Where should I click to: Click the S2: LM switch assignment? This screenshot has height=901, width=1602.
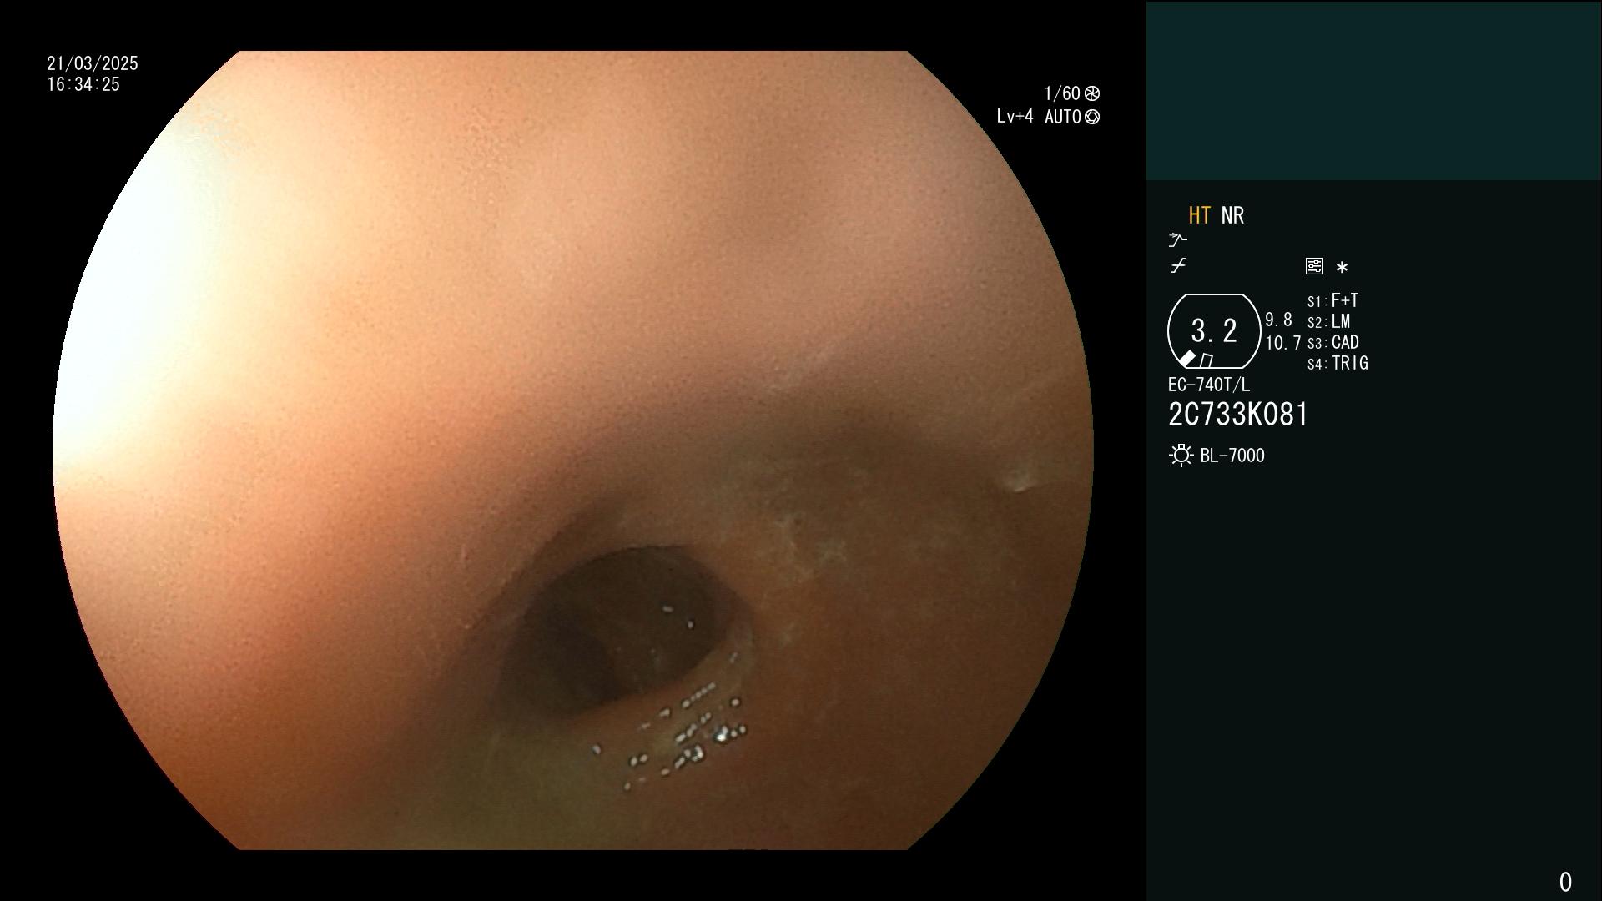click(1329, 321)
